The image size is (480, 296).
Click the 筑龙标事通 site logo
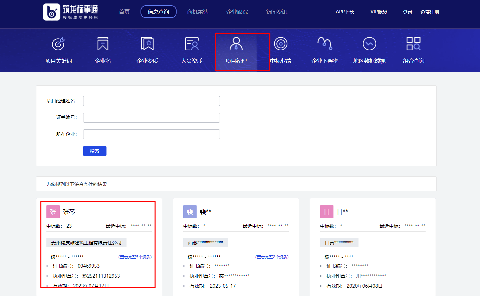70,12
